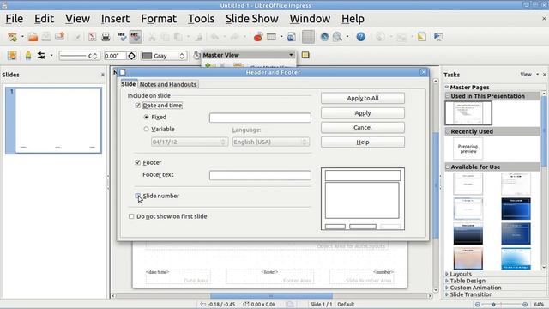Click the send document as e-mail icon
This screenshot has height=309, width=549.
[60, 36]
